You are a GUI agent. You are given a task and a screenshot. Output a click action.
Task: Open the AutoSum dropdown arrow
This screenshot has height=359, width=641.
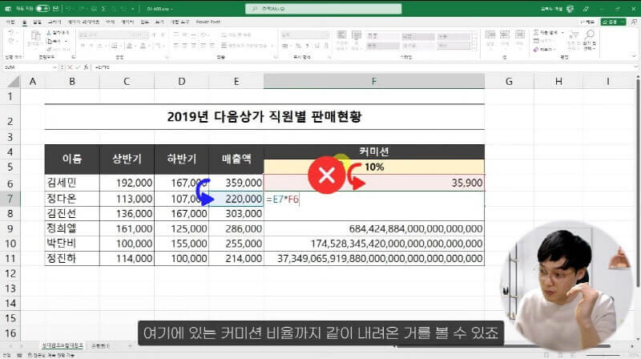click(x=562, y=32)
